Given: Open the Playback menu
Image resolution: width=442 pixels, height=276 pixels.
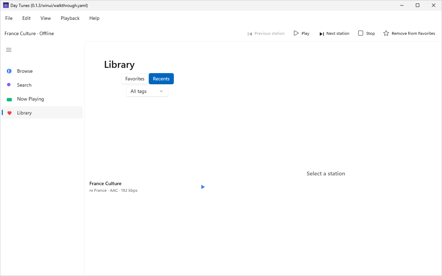Looking at the screenshot, I should (x=70, y=18).
